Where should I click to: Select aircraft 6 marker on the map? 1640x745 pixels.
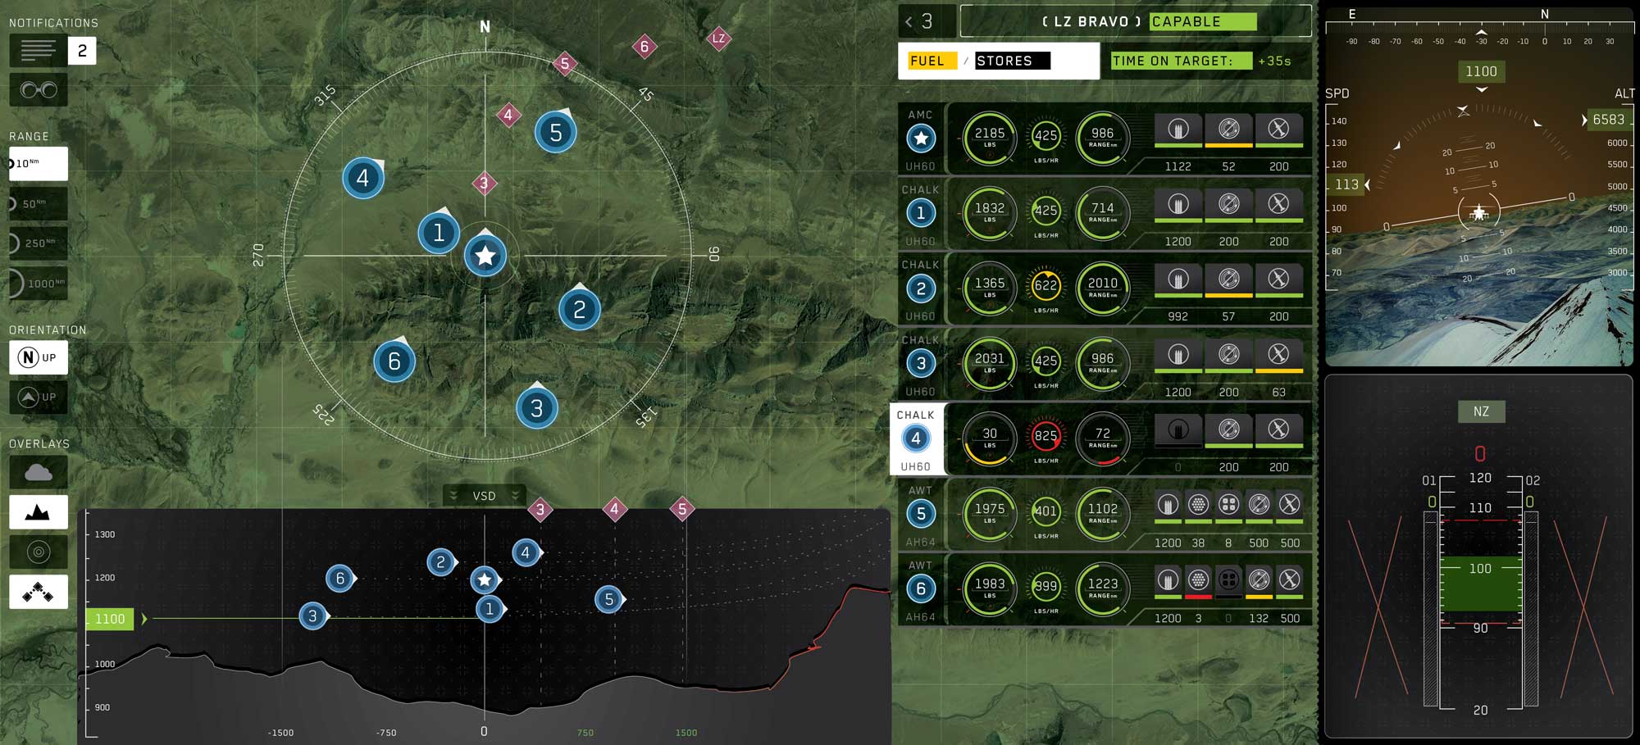(394, 361)
